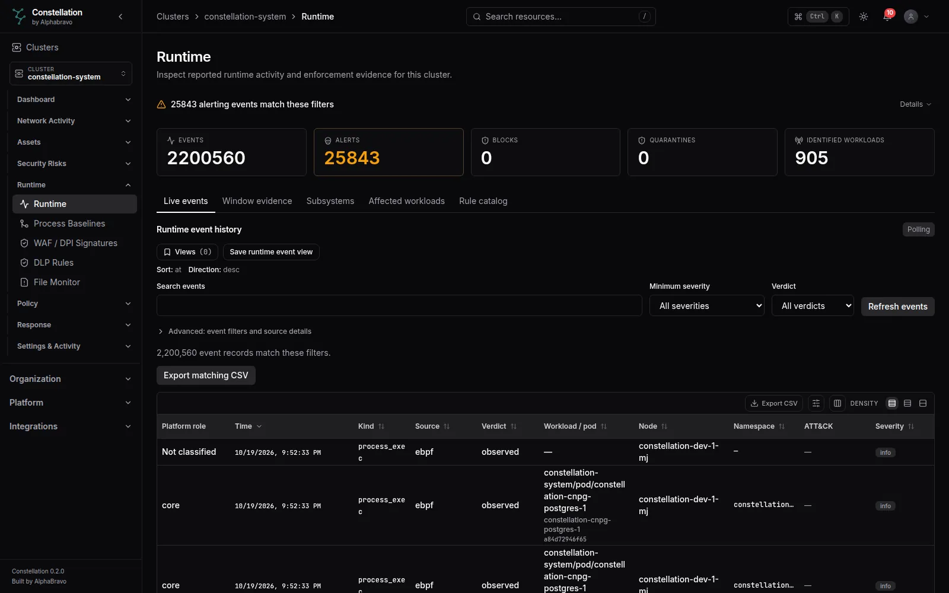The image size is (949, 593).
Task: Expand the Response section
Action: click(x=74, y=325)
